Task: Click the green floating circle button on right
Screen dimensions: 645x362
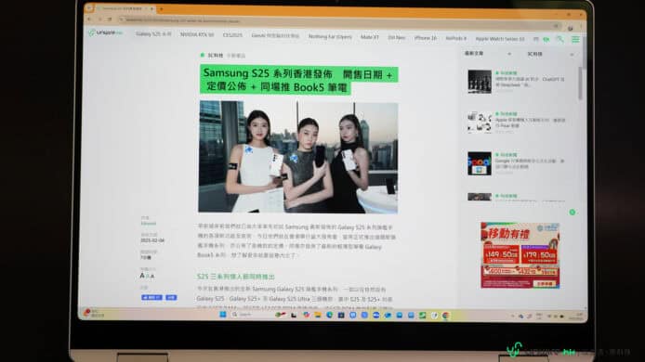Action: [x=573, y=213]
